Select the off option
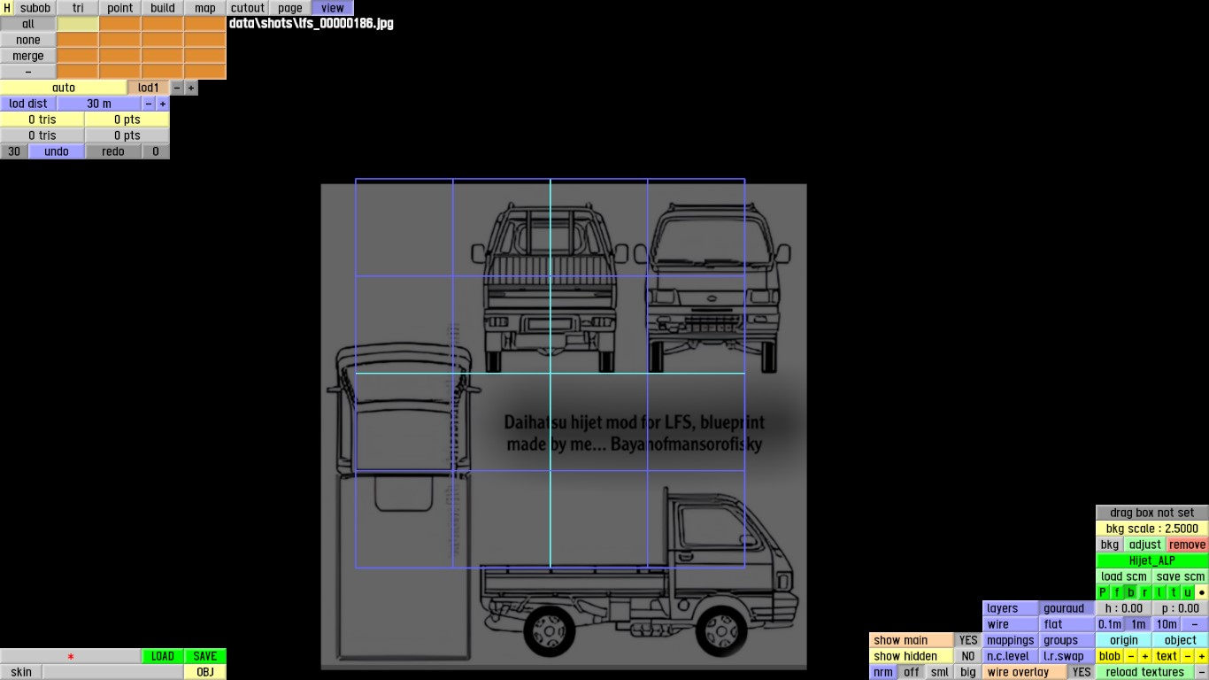The width and height of the screenshot is (1209, 680). [912, 672]
